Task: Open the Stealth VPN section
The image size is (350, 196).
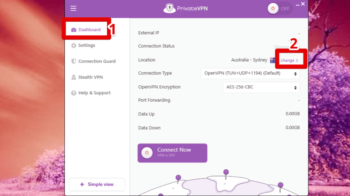Action: click(87, 77)
